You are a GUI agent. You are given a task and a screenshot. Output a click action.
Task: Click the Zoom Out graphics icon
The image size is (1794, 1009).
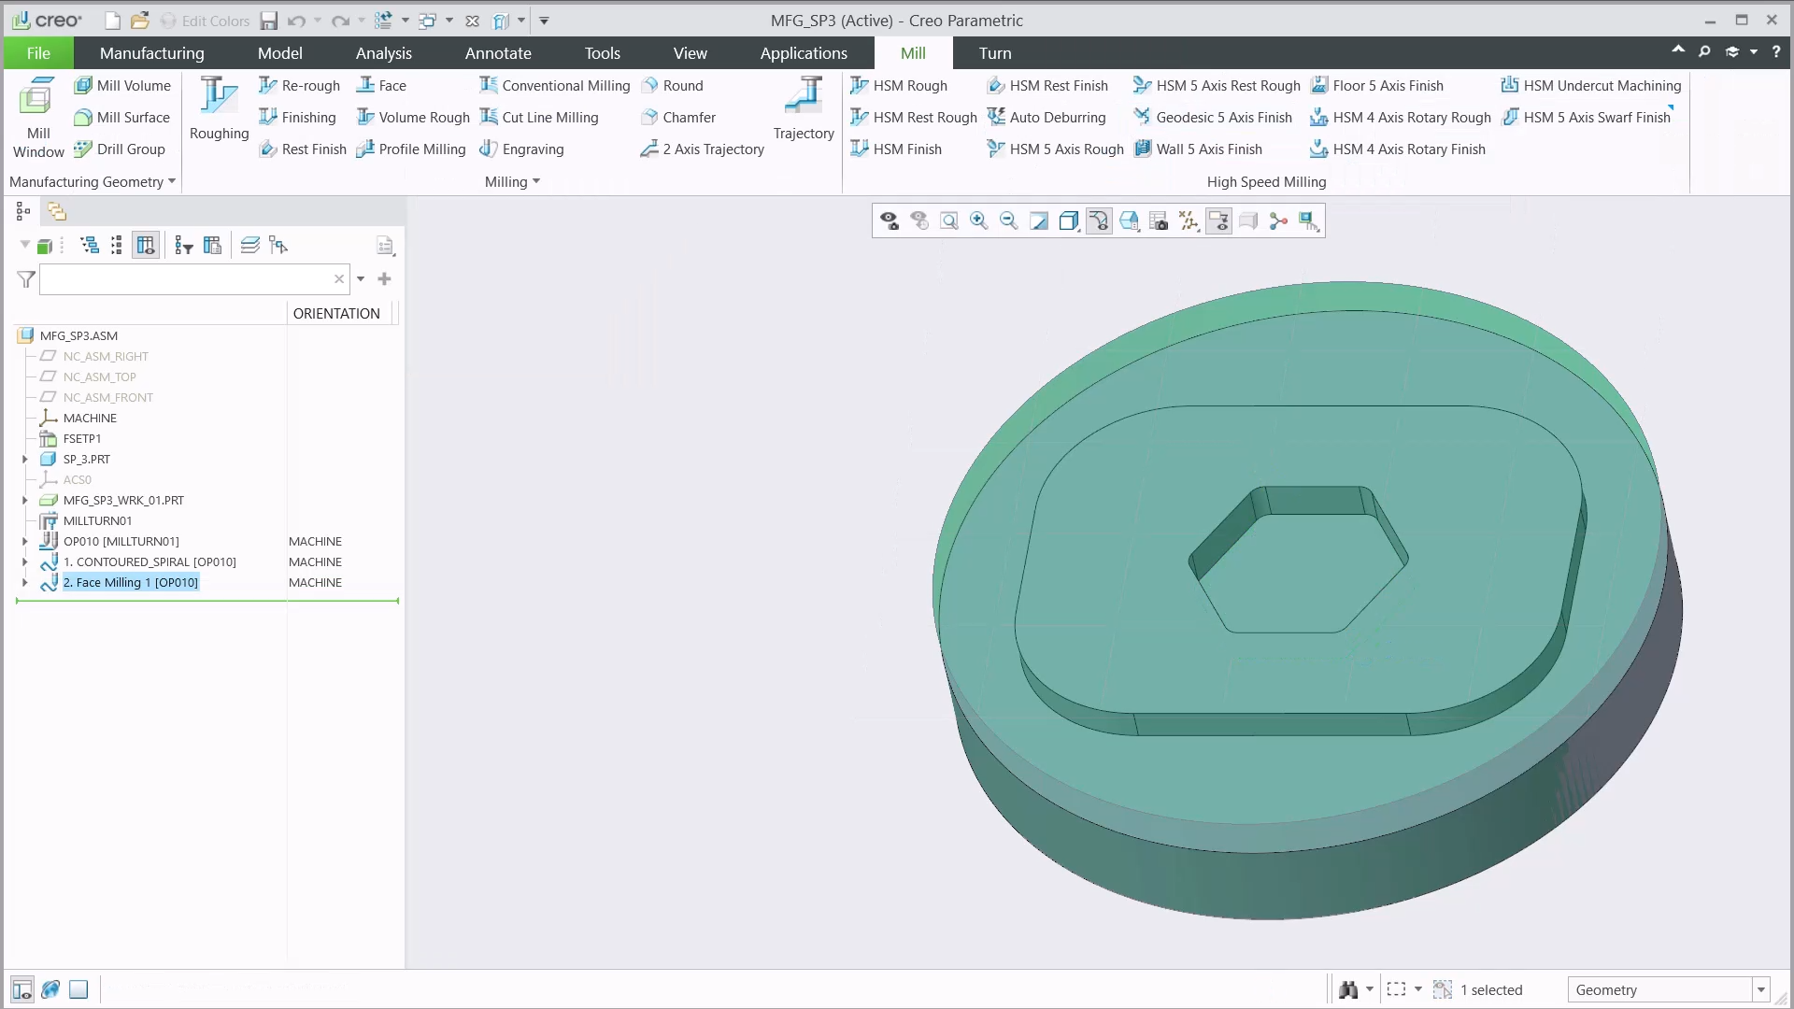[x=1008, y=221]
